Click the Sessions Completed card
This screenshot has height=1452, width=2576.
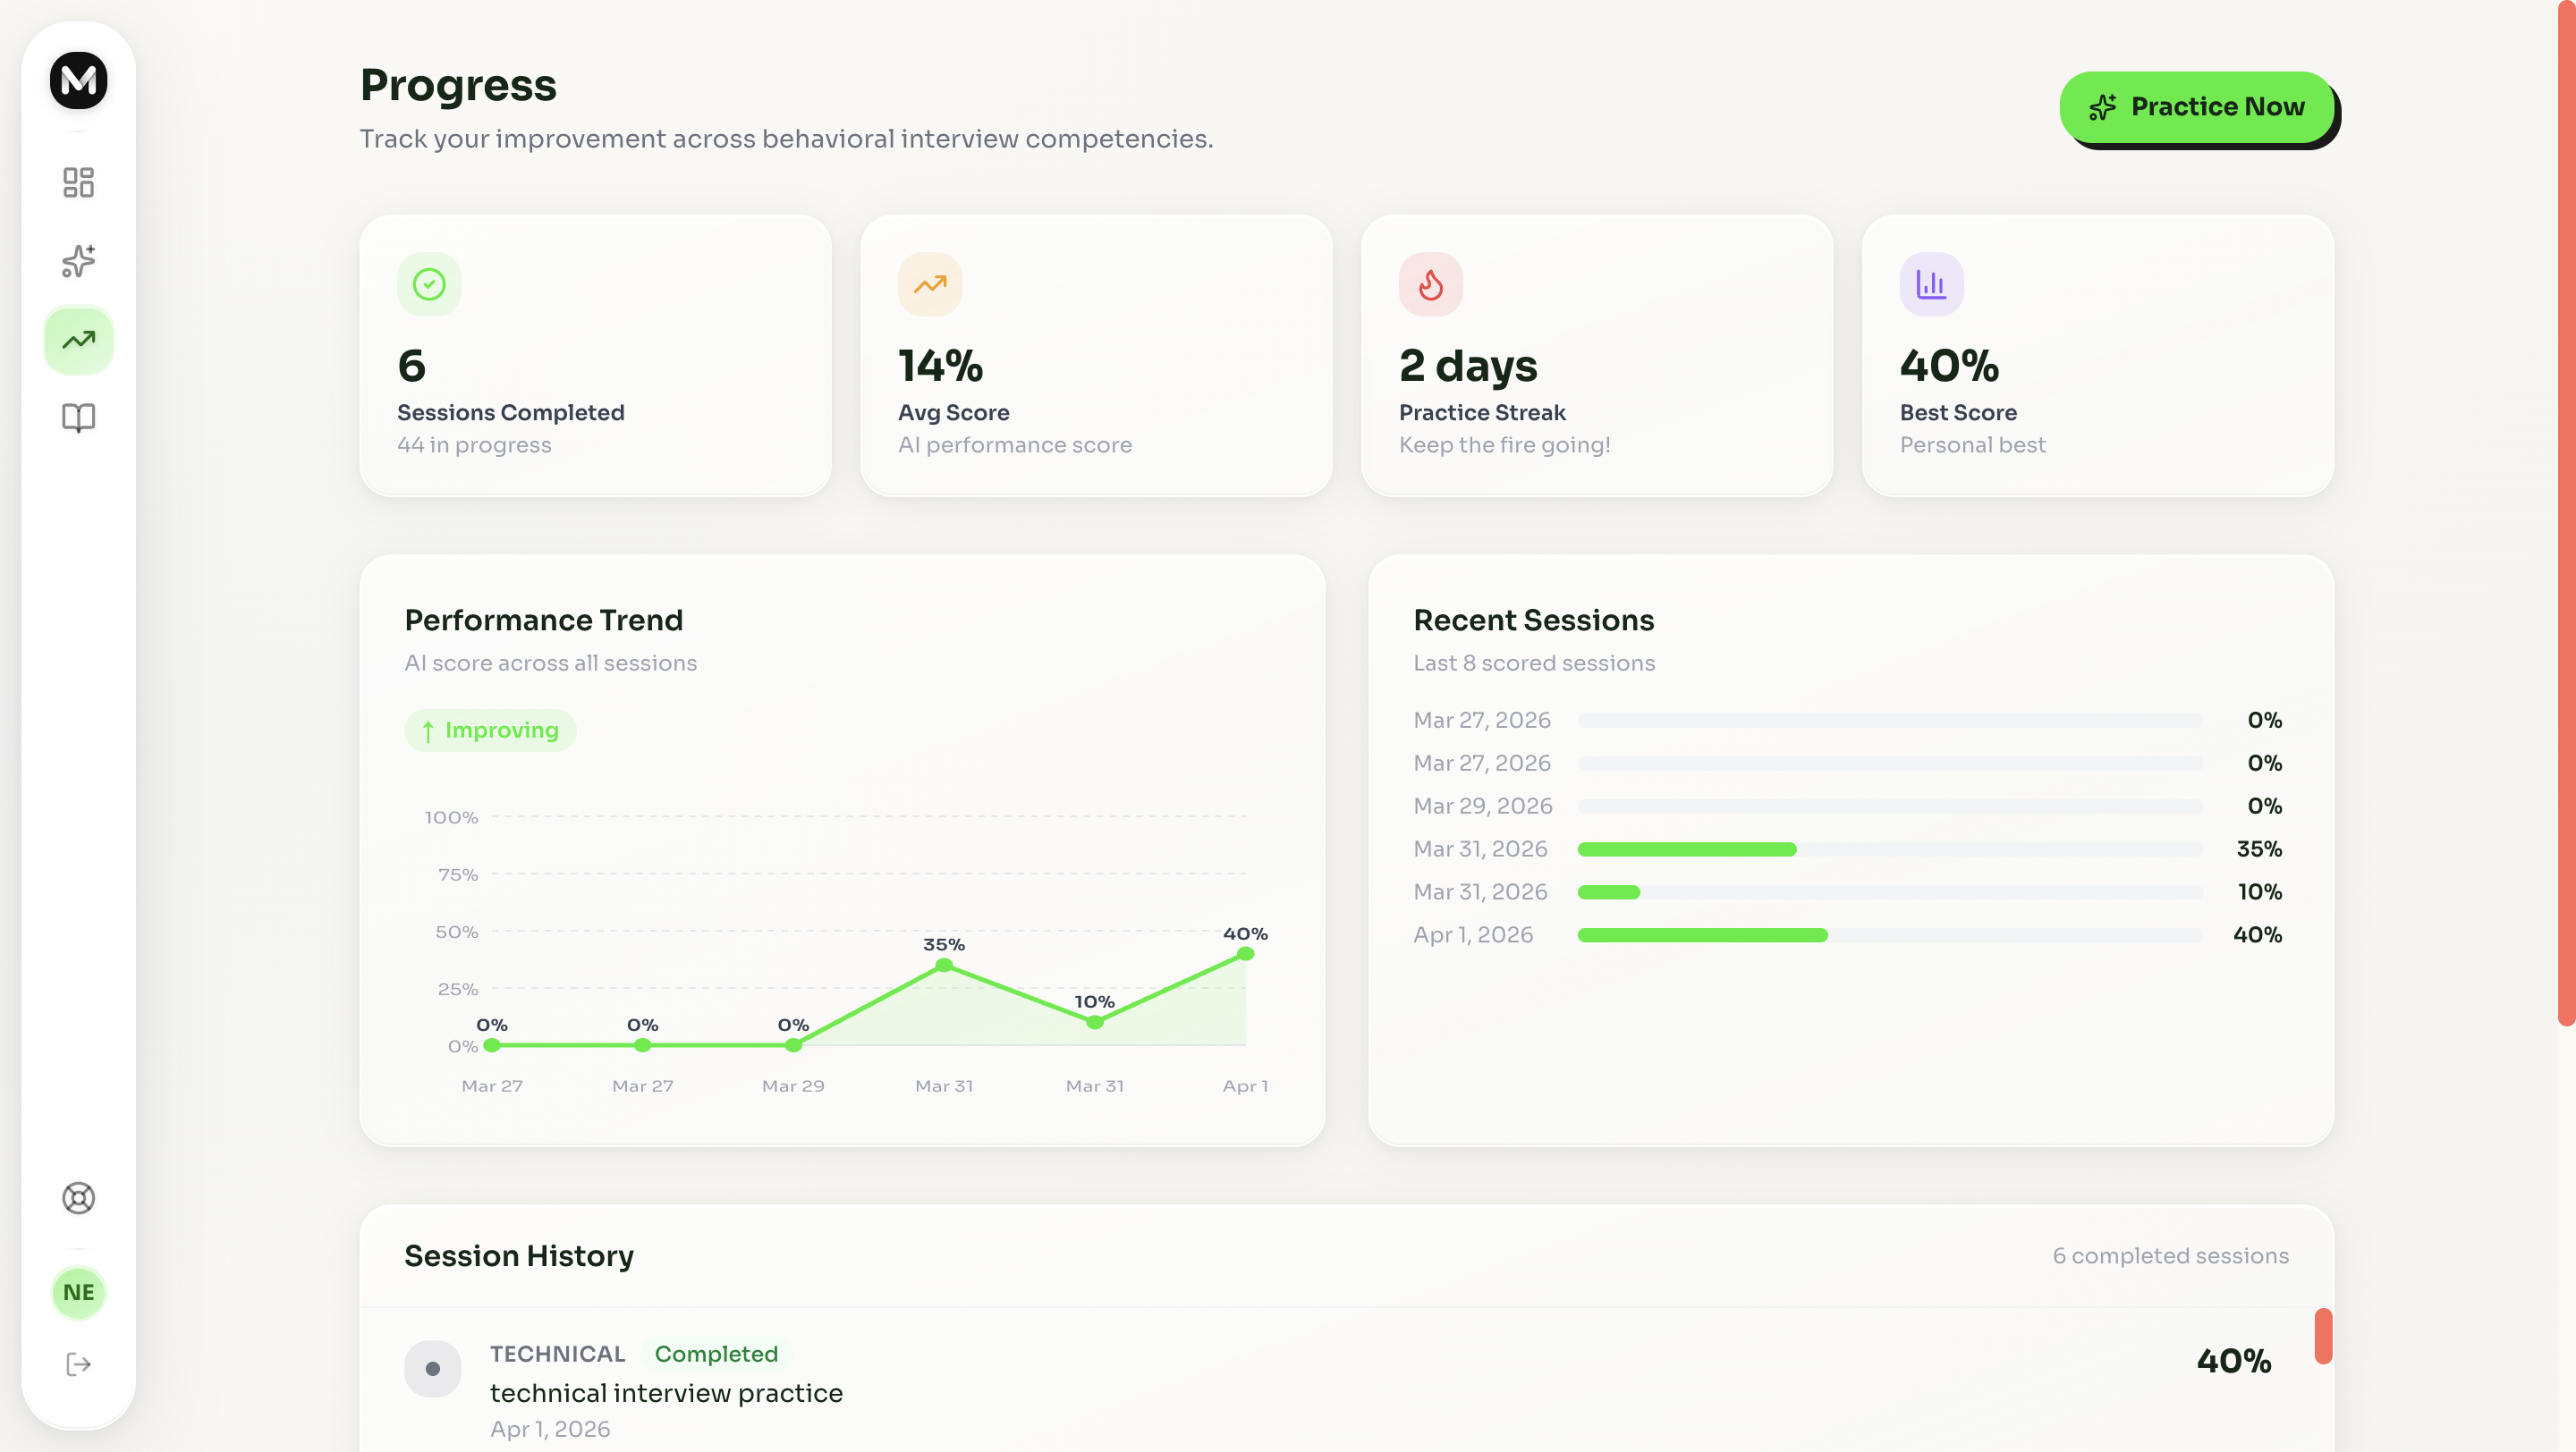tap(595, 356)
